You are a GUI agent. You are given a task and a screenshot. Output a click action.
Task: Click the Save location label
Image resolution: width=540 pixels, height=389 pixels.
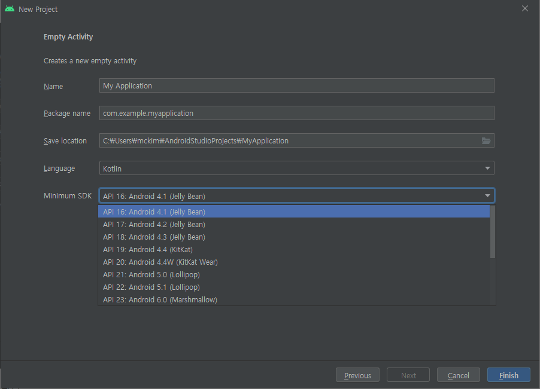pyautogui.click(x=65, y=141)
